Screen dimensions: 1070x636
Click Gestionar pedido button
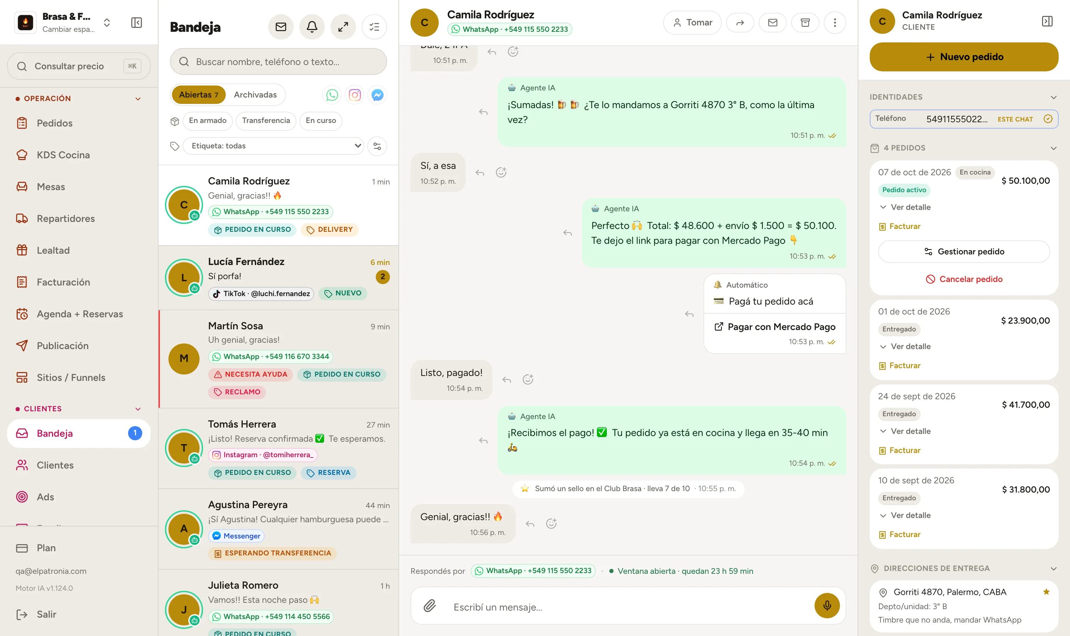(963, 252)
